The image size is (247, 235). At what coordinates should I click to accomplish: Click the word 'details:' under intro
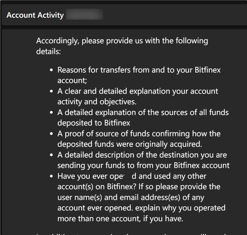pyautogui.click(x=49, y=52)
